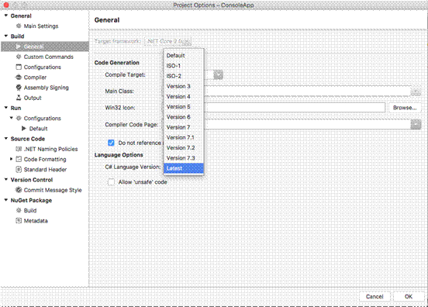Image resolution: width=428 pixels, height=307 pixels.
Task: Click the Configurations window icon under Build
Action: pos(19,67)
